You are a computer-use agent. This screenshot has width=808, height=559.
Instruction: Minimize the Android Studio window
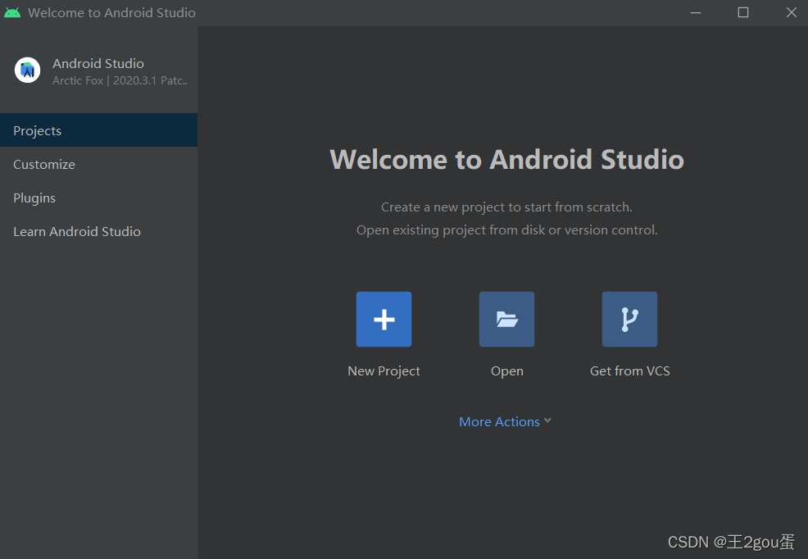coord(696,12)
